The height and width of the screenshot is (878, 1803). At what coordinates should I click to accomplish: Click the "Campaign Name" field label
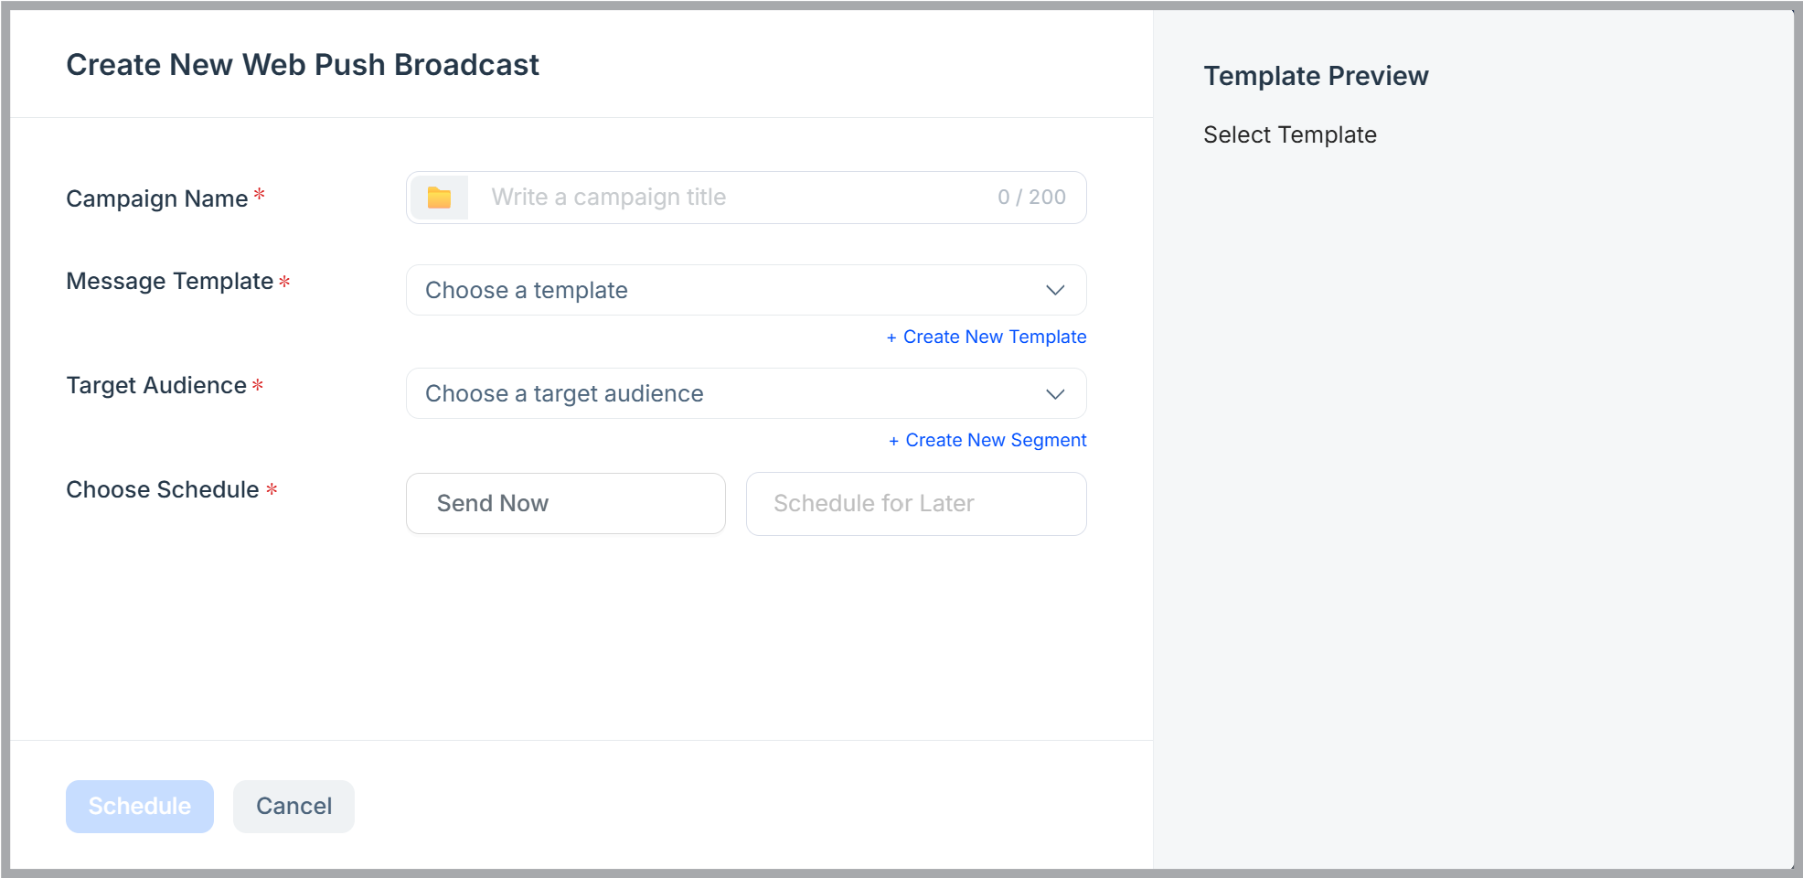click(157, 198)
